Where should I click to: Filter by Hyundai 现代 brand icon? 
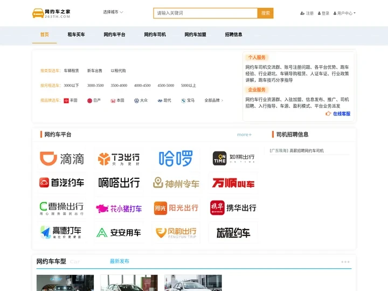point(160,101)
